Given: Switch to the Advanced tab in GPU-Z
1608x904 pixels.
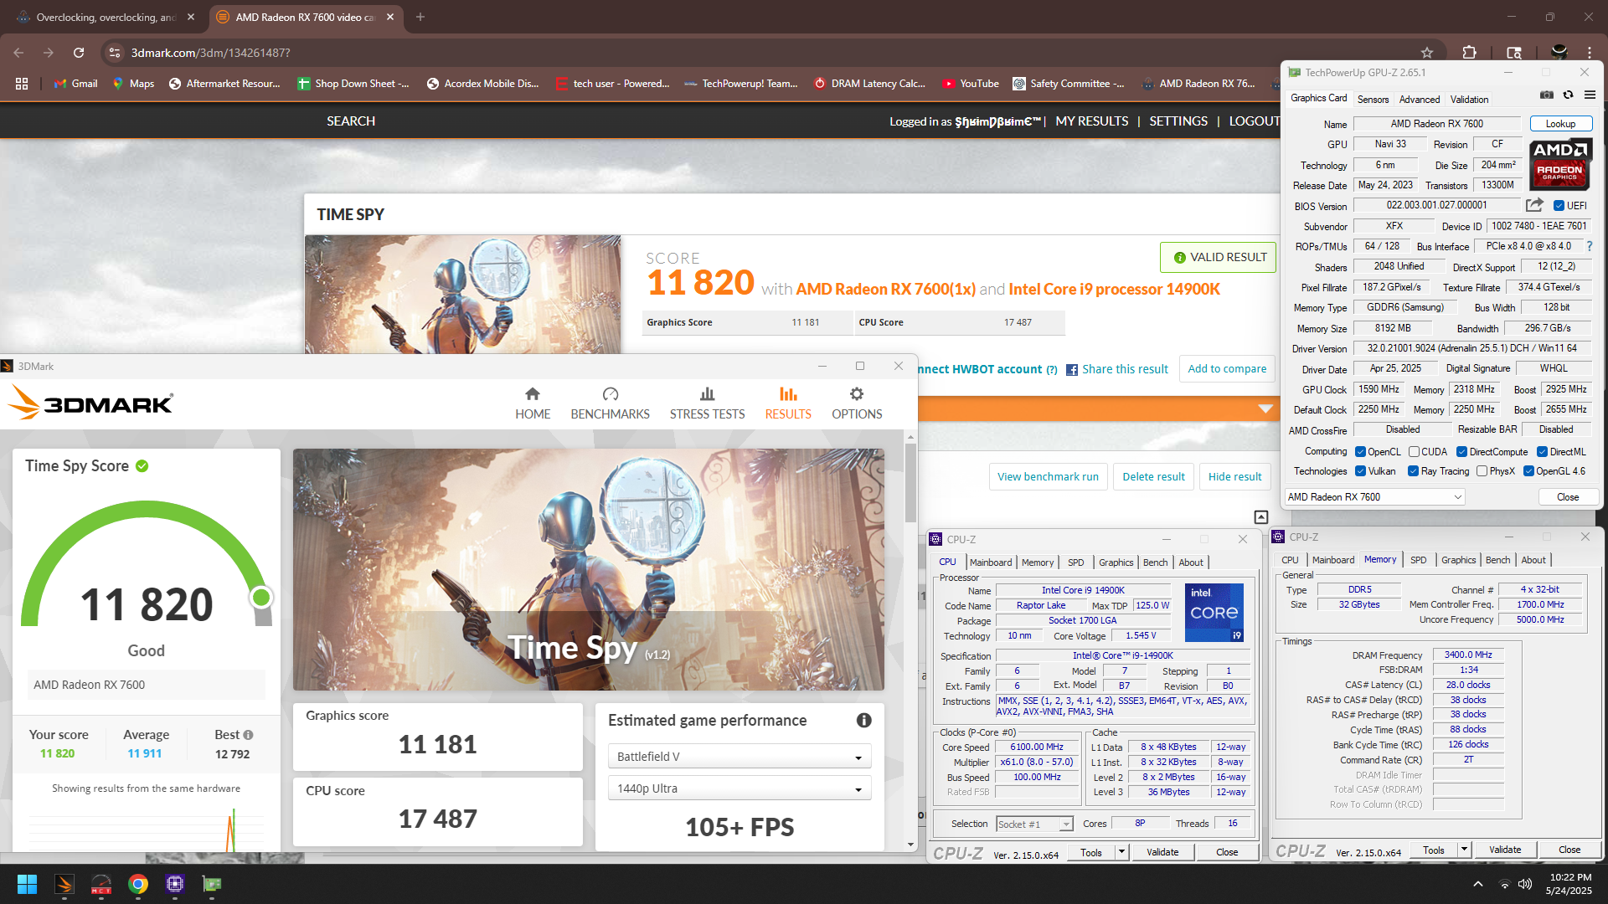Looking at the screenshot, I should point(1420,99).
